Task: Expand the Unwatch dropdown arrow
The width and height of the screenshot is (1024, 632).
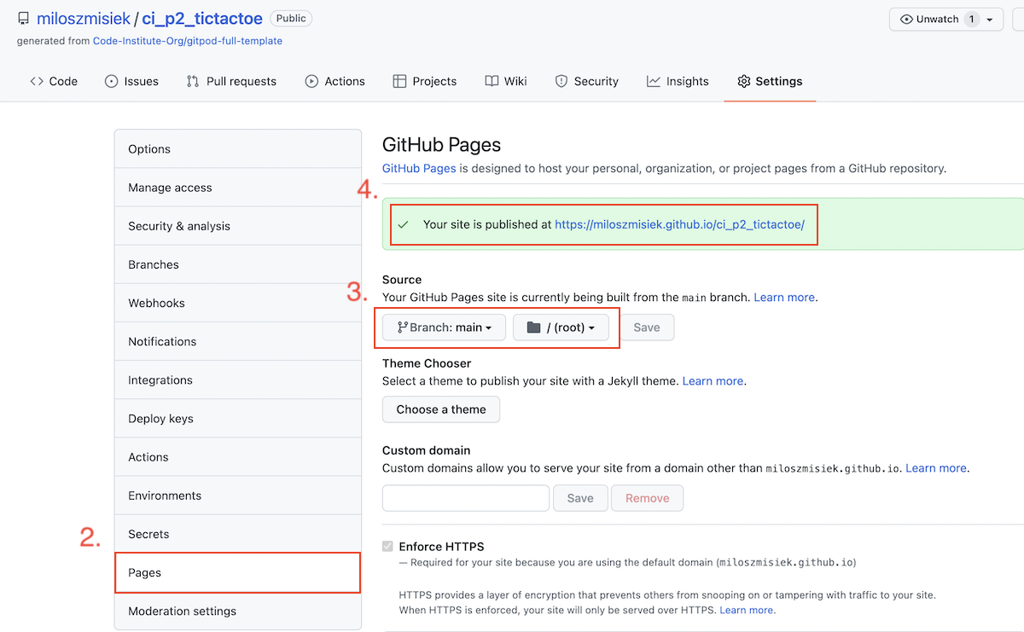Action: click(990, 19)
